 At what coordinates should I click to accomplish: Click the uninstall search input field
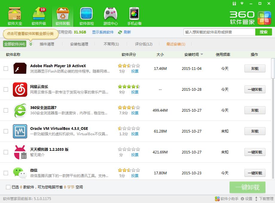(219, 32)
